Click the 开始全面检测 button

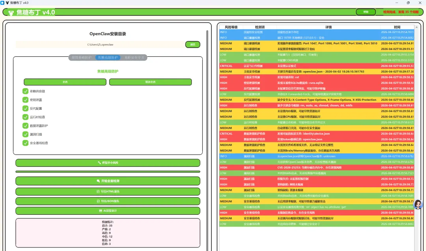108,181
